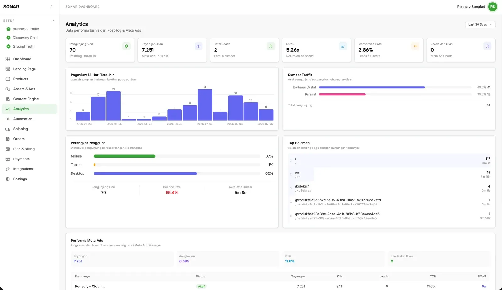Open the Shipping page

[x=29, y=129]
